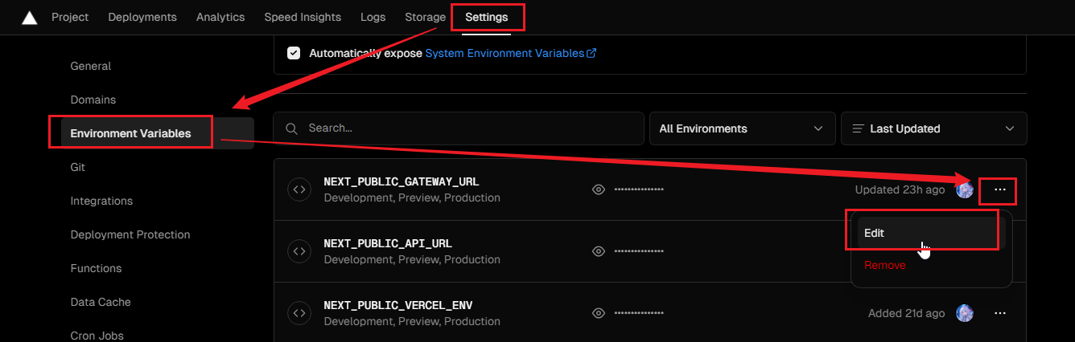Click the NEXT_PUBLIC_API_URL variable name
The image size is (1075, 342).
[388, 243]
